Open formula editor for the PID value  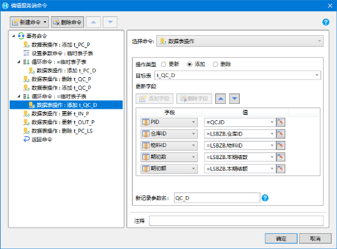point(280,122)
